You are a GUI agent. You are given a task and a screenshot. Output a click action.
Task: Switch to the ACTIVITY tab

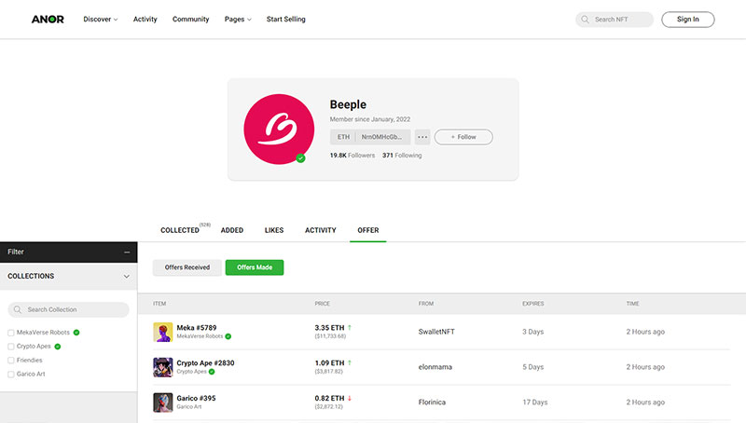point(321,230)
